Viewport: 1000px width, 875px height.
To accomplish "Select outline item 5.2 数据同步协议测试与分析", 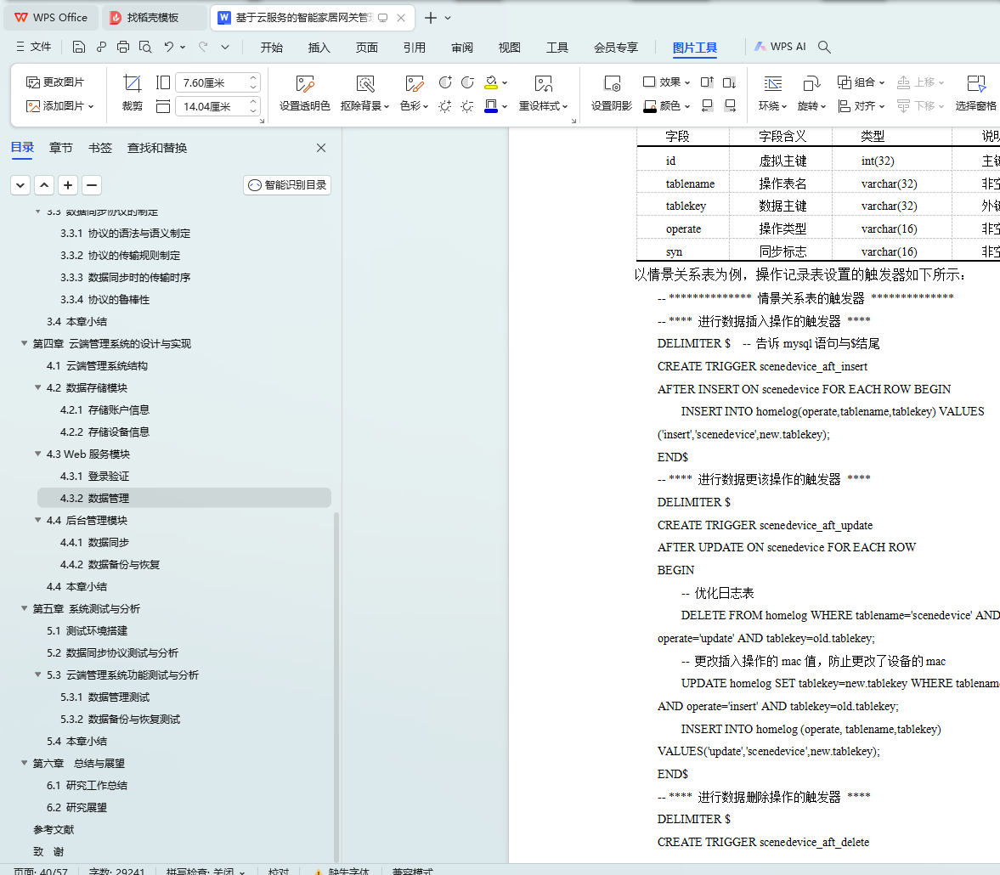I will coord(112,652).
